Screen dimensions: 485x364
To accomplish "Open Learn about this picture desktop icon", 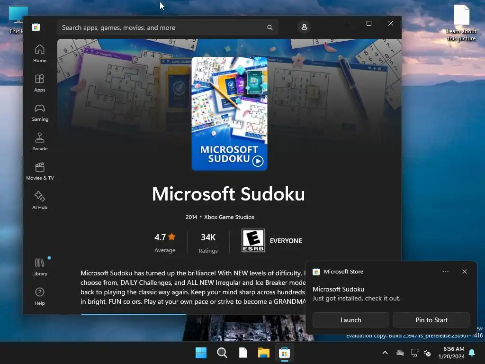I will [461, 23].
